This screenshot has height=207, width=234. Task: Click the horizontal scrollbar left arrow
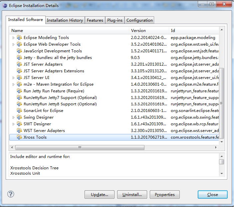tap(12, 148)
